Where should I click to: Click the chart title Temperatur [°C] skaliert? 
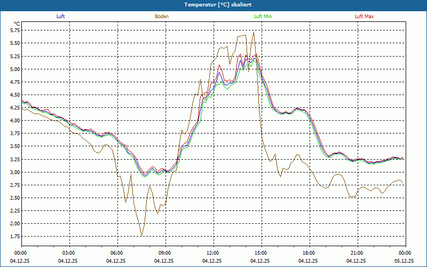pyautogui.click(x=213, y=4)
